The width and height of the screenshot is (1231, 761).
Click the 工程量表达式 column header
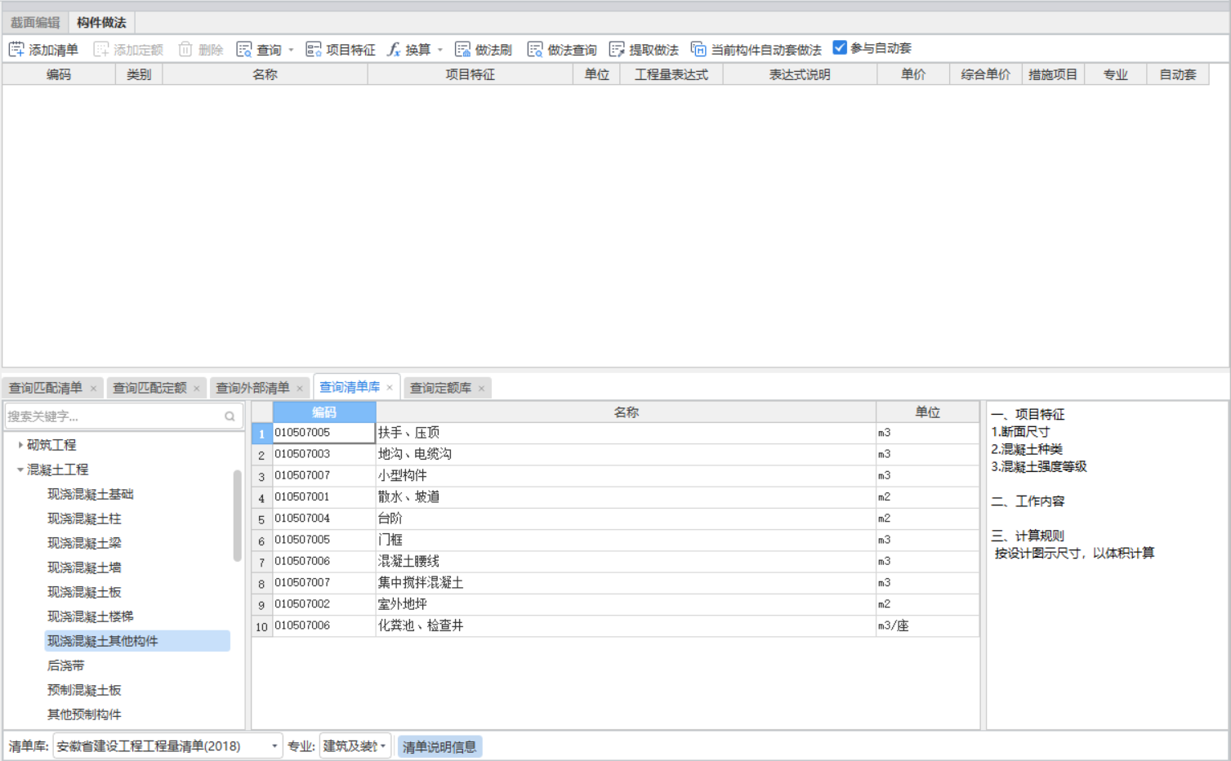(x=671, y=74)
